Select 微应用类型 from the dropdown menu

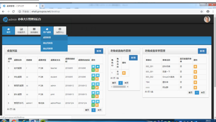(48, 43)
